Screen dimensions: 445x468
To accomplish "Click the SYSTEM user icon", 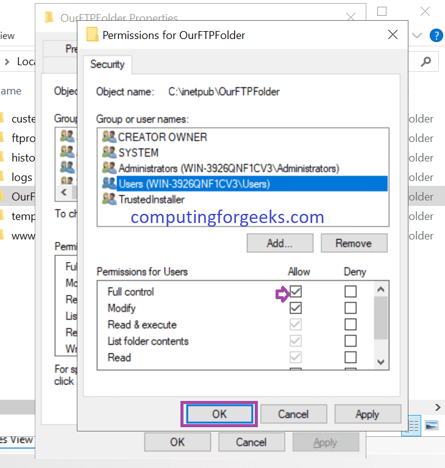I will (x=109, y=152).
